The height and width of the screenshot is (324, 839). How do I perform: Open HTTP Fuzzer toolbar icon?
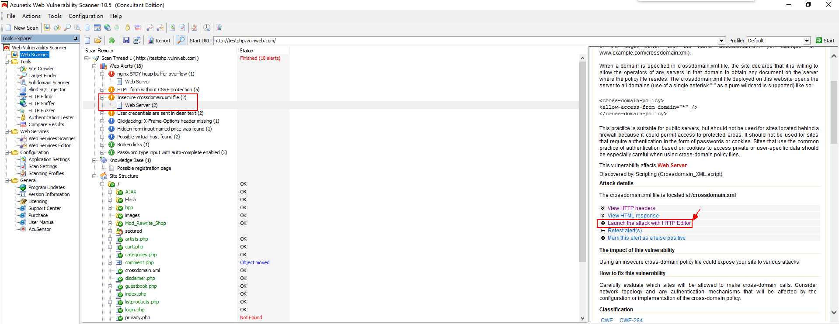click(x=117, y=28)
